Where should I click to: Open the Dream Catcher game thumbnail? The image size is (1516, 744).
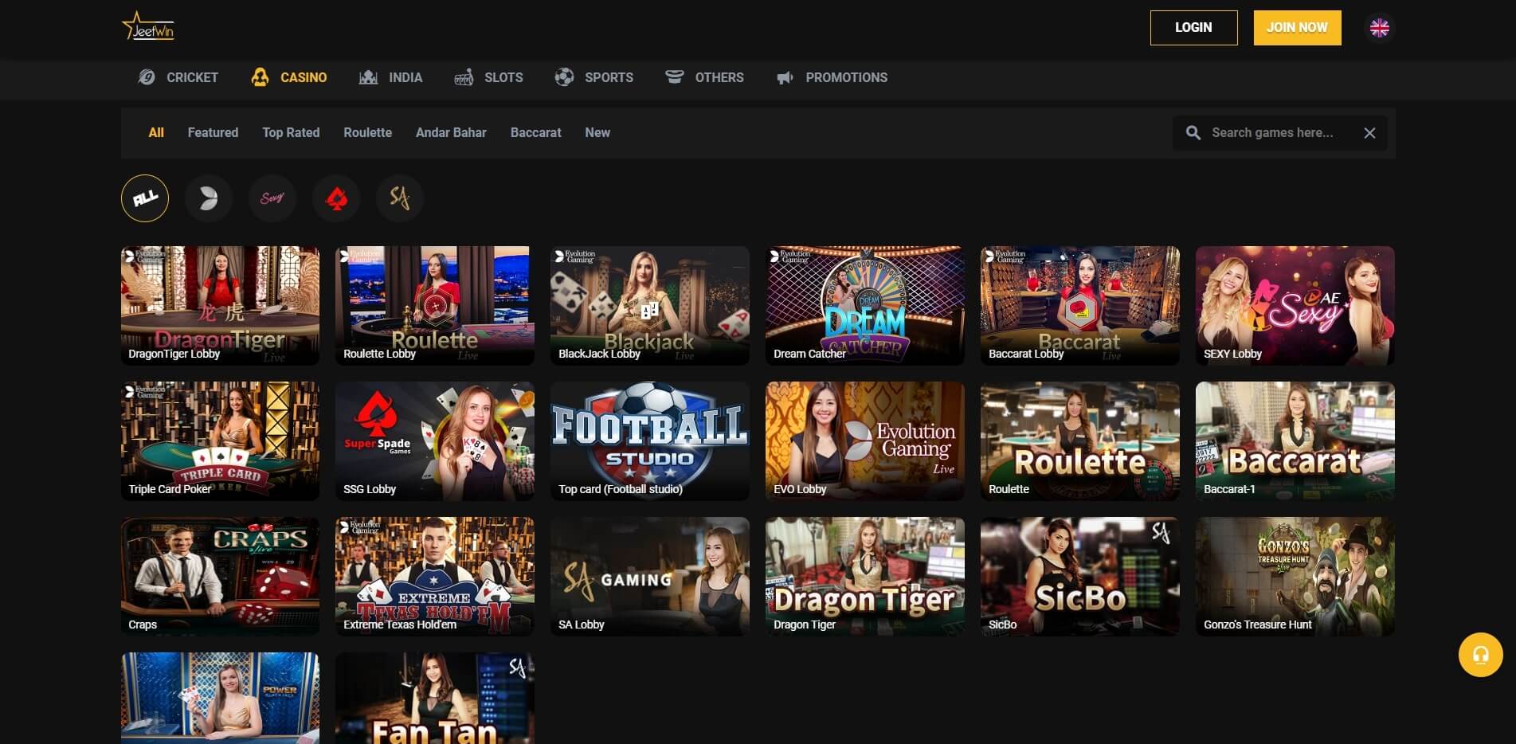point(864,305)
